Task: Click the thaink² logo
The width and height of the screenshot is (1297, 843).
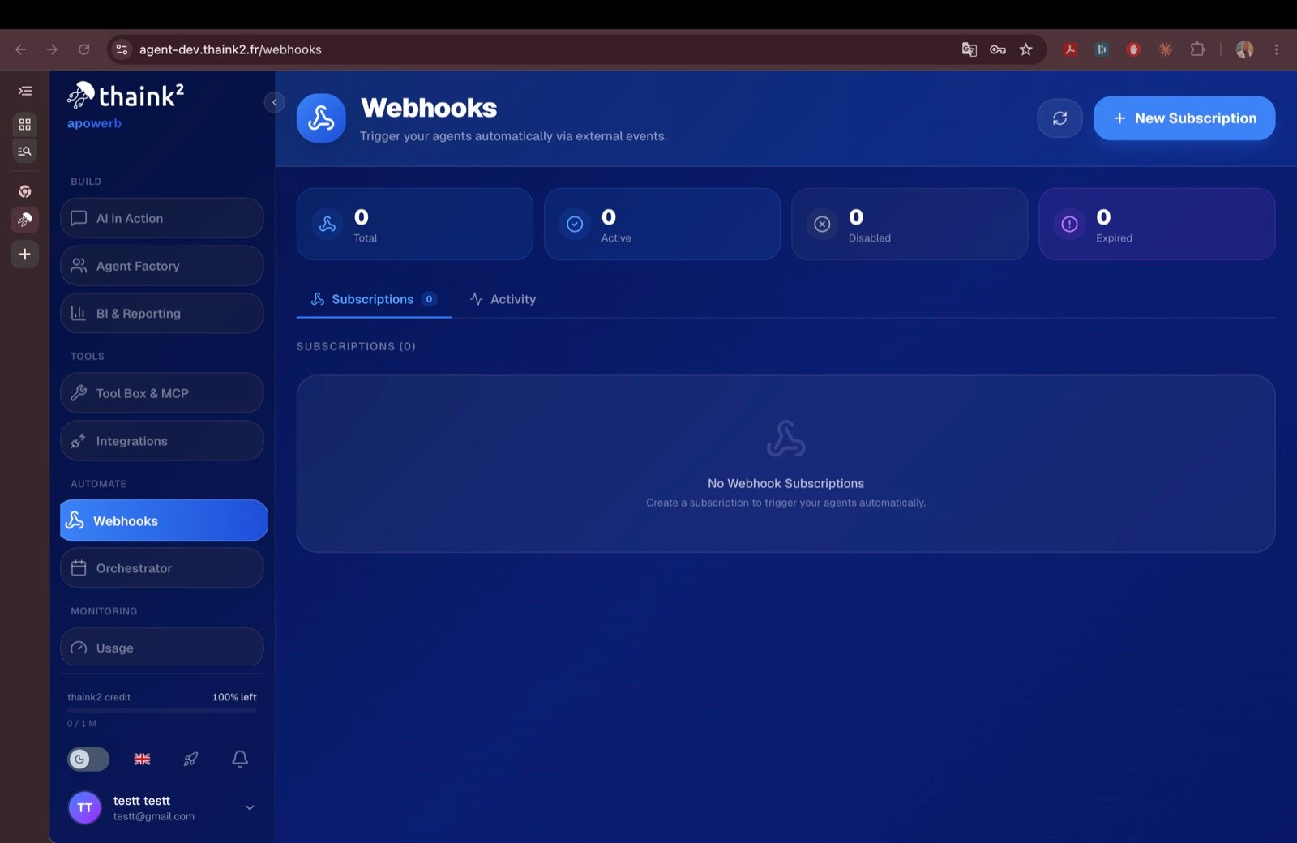Action: click(126, 96)
